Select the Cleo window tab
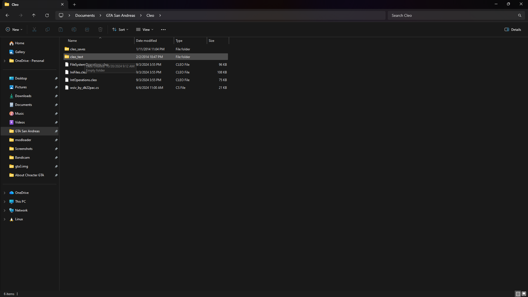Image resolution: width=528 pixels, height=297 pixels. coord(34,5)
